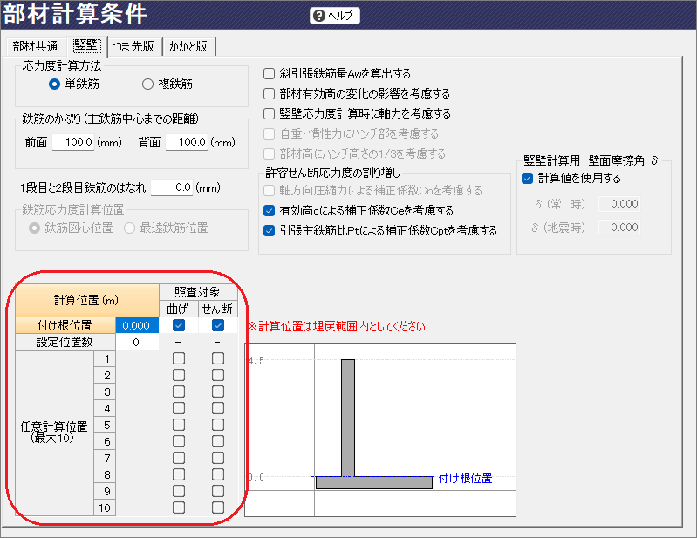Uncheck せん断 checkbox for 付け根位置
The height and width of the screenshot is (538, 697).
pyautogui.click(x=218, y=326)
